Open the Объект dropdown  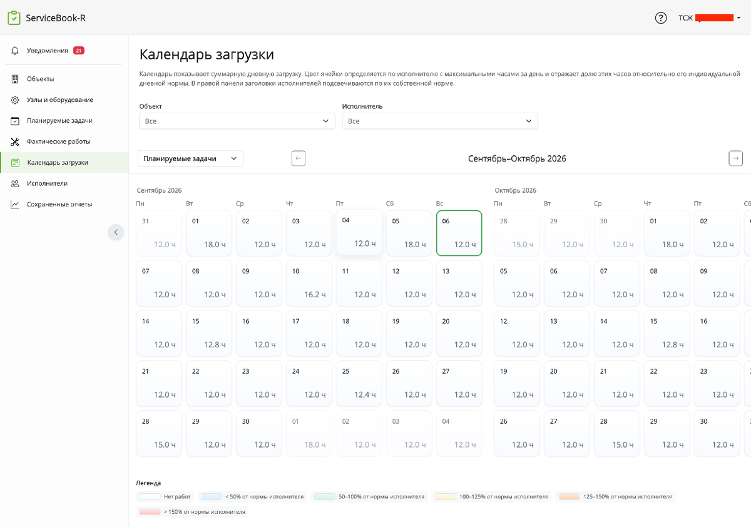tap(237, 121)
